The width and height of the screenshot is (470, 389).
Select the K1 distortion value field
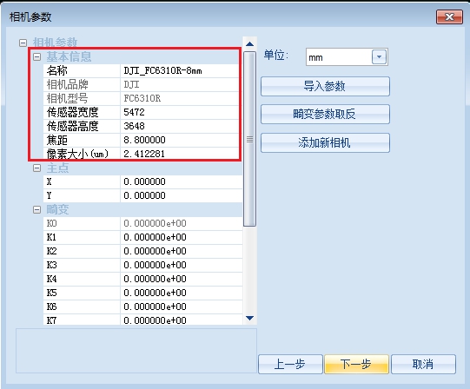[x=182, y=237]
